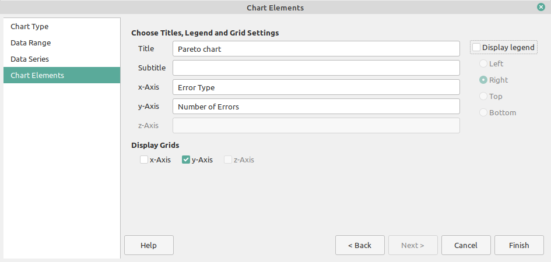
Task: Select the Chart Elements step
Action: pos(37,75)
